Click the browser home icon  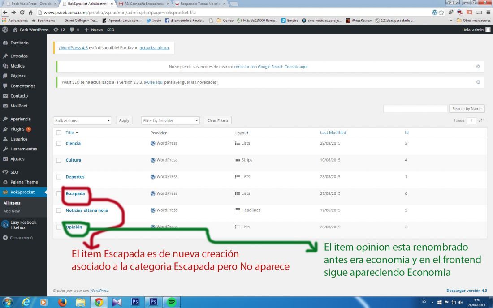[30, 13]
